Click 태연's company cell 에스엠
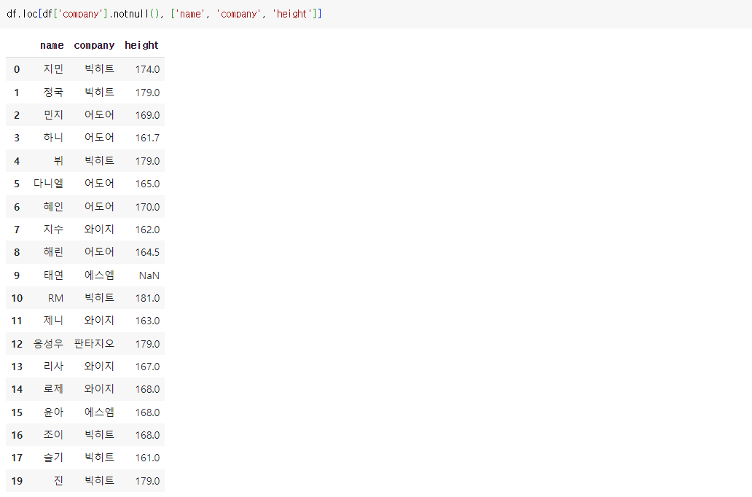The height and width of the screenshot is (497, 752). pos(99,275)
